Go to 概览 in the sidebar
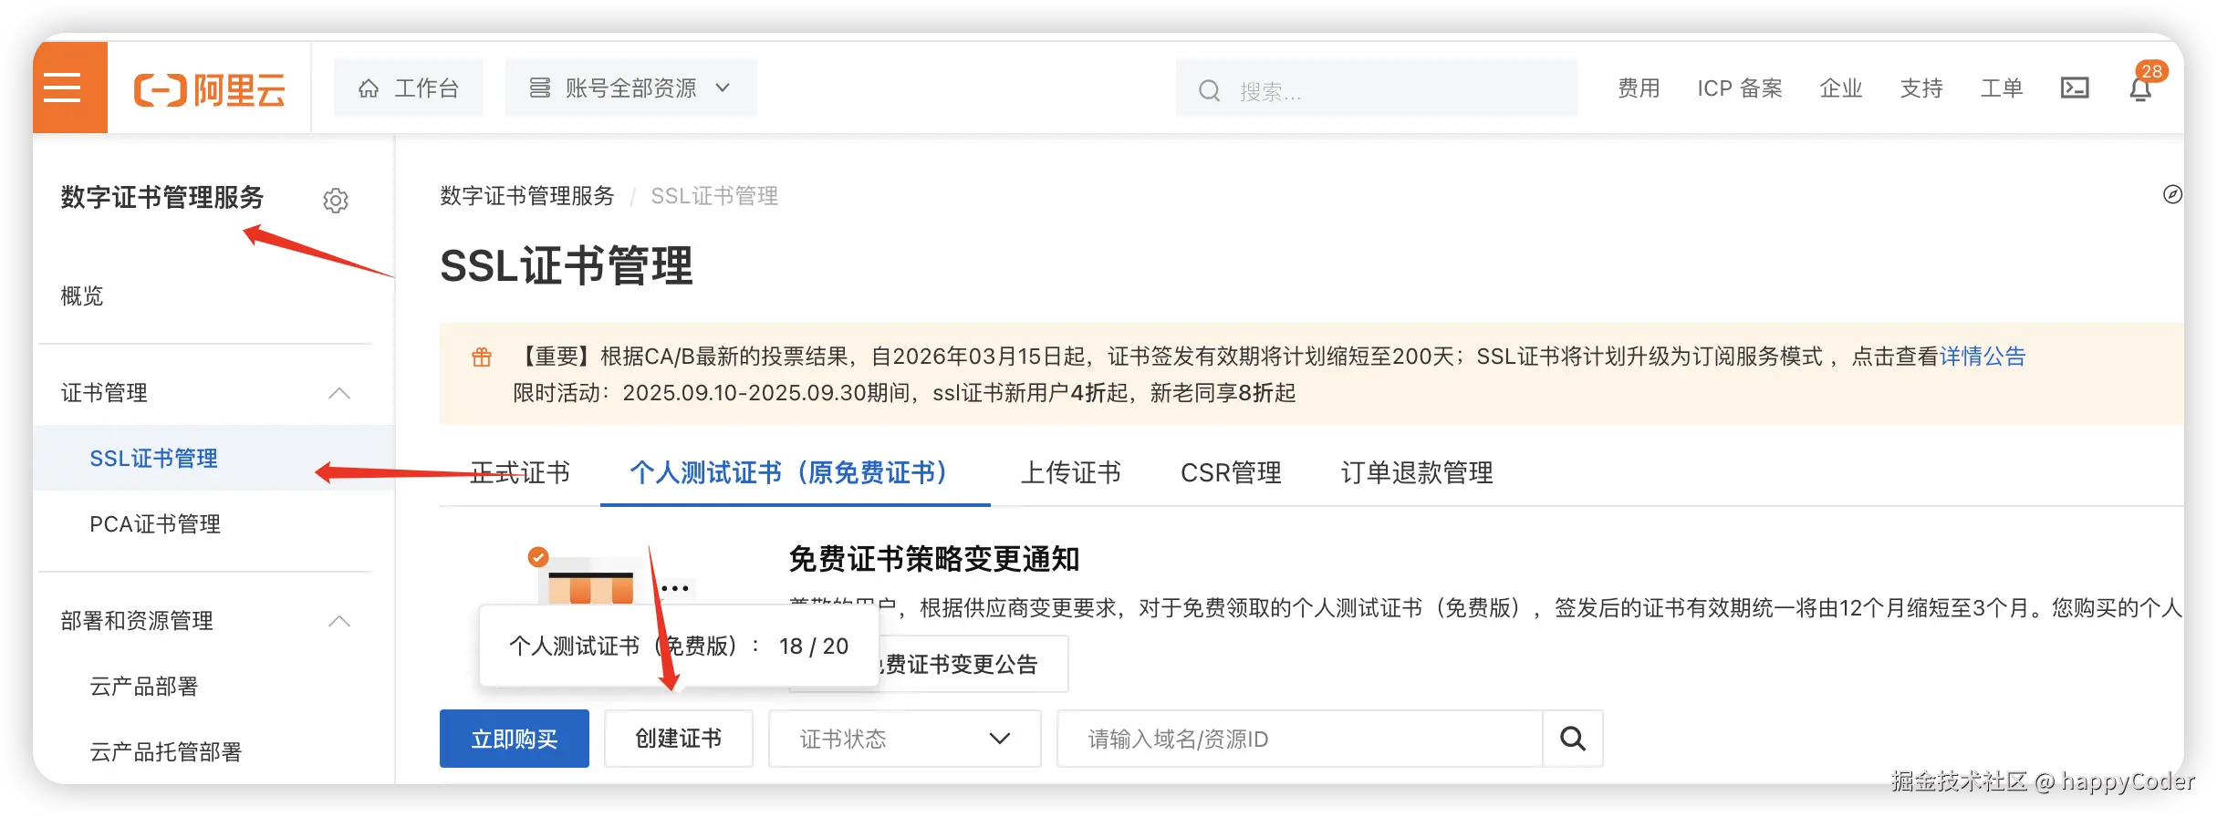 click(x=82, y=295)
